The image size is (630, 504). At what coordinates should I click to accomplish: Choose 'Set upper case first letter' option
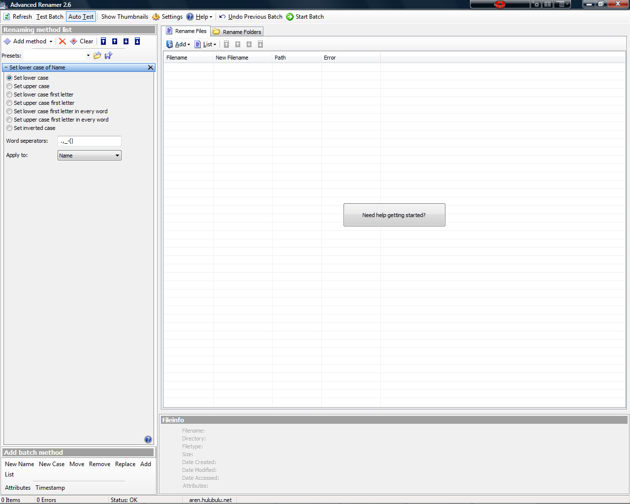(9, 103)
